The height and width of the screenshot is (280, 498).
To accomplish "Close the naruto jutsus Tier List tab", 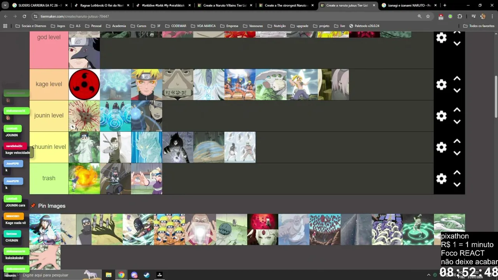I will [x=374, y=5].
